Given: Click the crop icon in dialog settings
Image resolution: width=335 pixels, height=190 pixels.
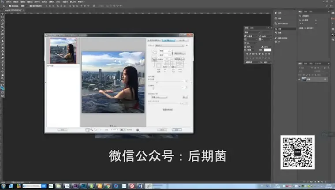Looking at the screenshot, I should coord(154,52).
